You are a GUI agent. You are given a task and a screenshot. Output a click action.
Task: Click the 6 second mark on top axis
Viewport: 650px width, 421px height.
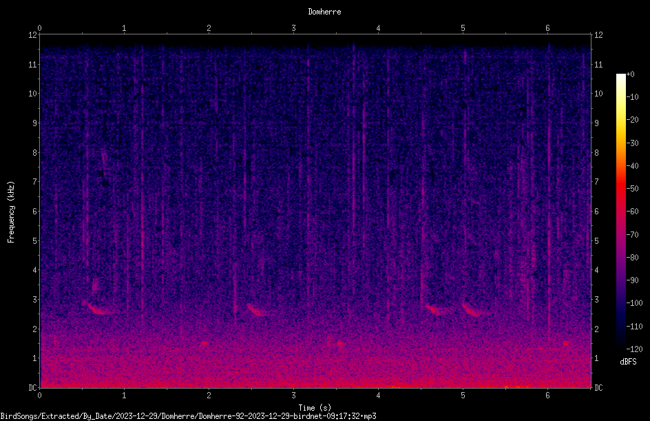tap(547, 28)
